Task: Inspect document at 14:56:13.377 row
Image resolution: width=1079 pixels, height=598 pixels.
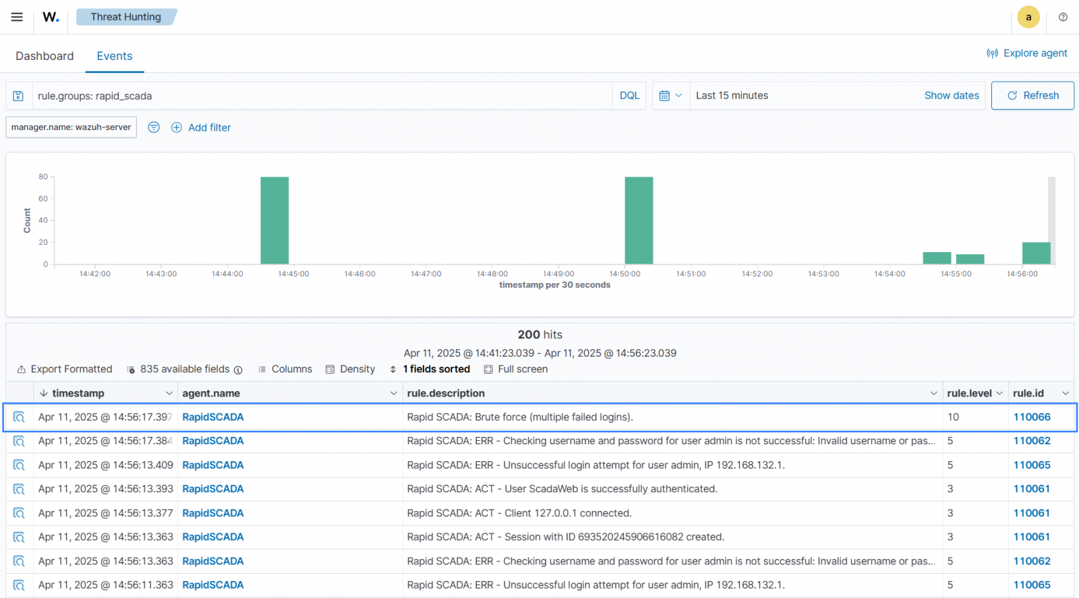Action: point(19,513)
